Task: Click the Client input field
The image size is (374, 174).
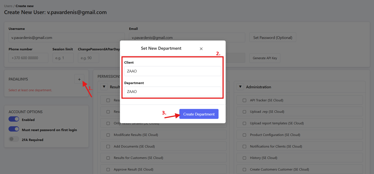Action: point(173,71)
